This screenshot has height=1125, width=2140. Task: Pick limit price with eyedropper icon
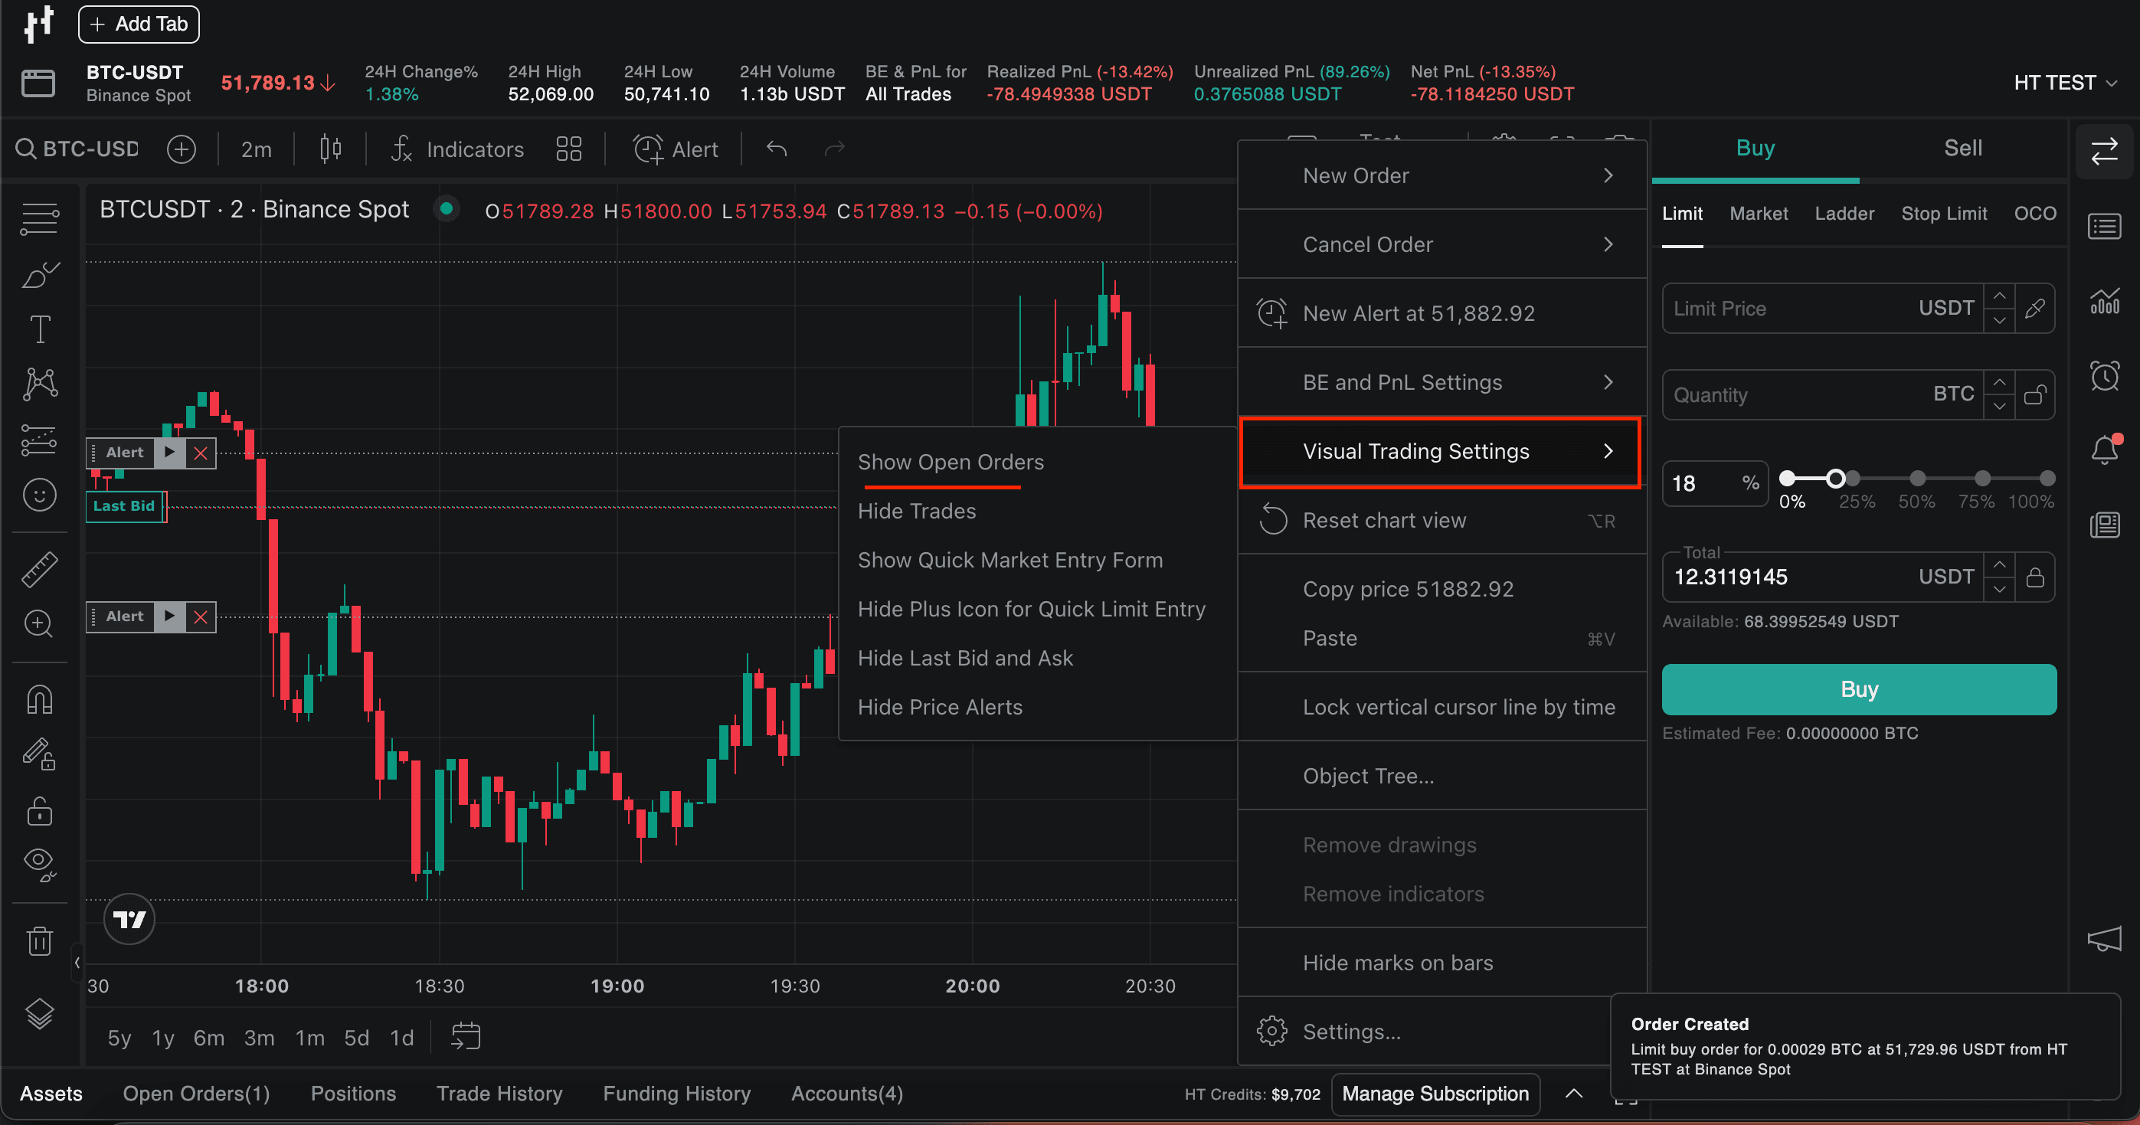pos(2034,309)
